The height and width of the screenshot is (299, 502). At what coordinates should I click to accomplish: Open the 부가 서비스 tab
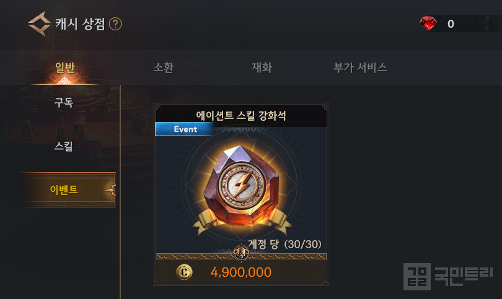360,67
